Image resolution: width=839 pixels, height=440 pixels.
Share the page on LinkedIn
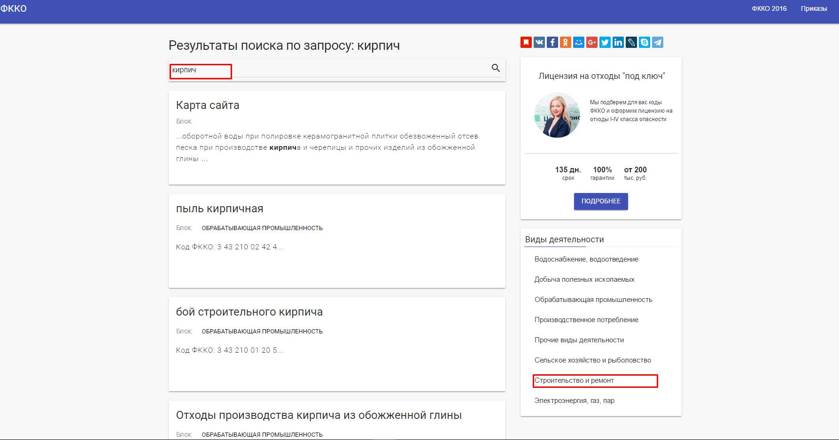point(618,42)
